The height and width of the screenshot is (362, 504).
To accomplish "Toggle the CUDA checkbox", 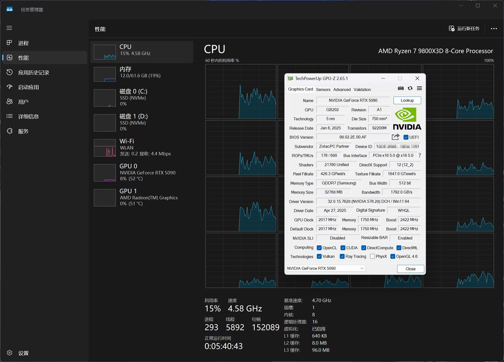I will 343,248.
